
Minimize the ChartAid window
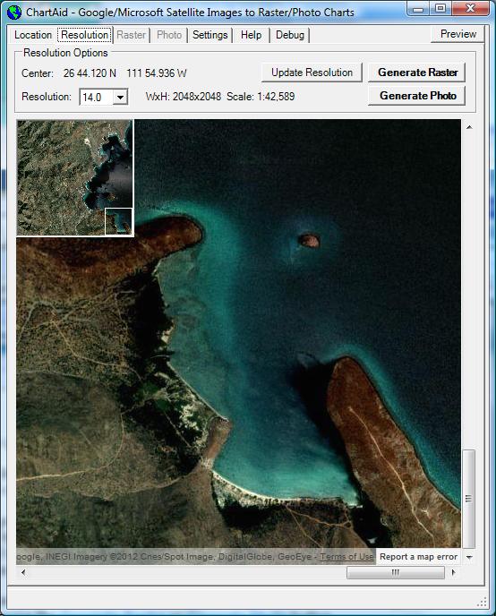pos(418,9)
